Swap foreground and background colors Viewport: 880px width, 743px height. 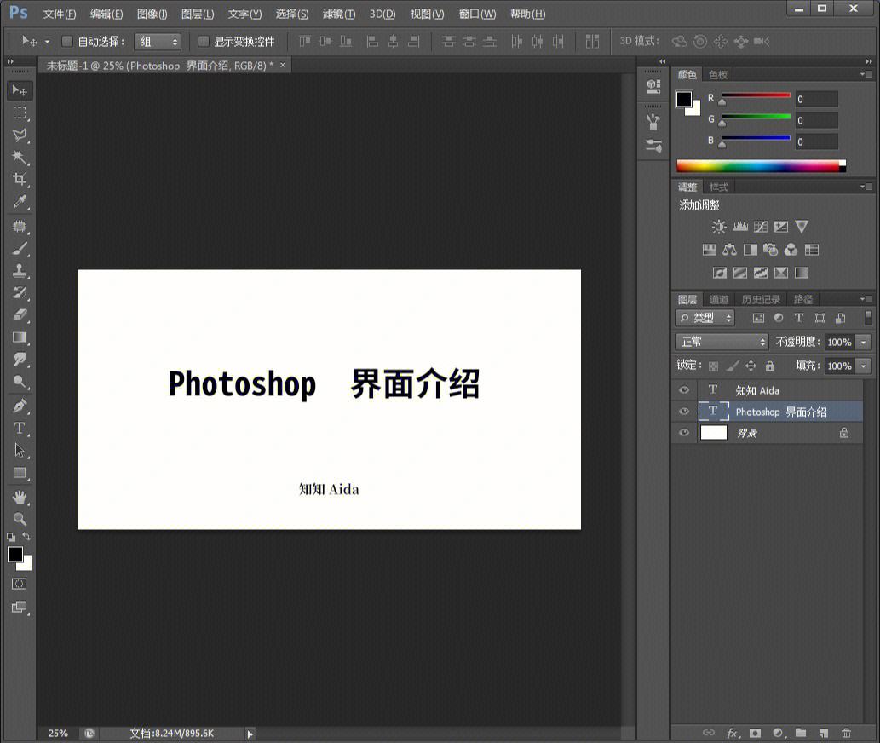(26, 537)
